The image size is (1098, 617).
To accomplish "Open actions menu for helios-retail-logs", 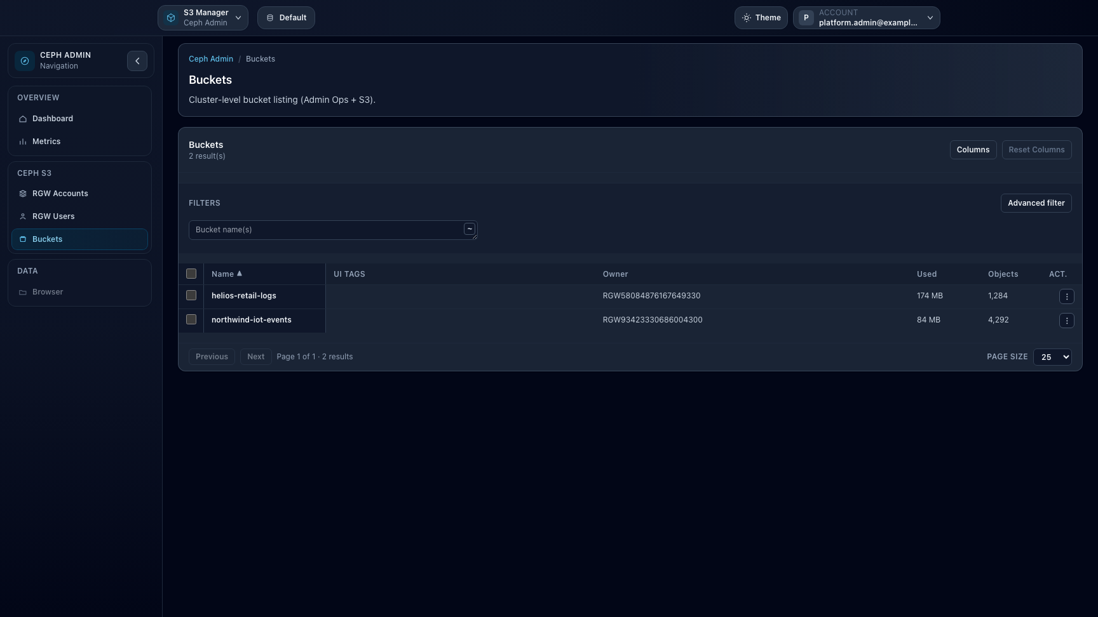I will point(1067,296).
